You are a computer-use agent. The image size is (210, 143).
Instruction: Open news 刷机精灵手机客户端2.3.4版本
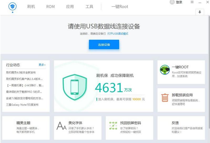click(24, 79)
